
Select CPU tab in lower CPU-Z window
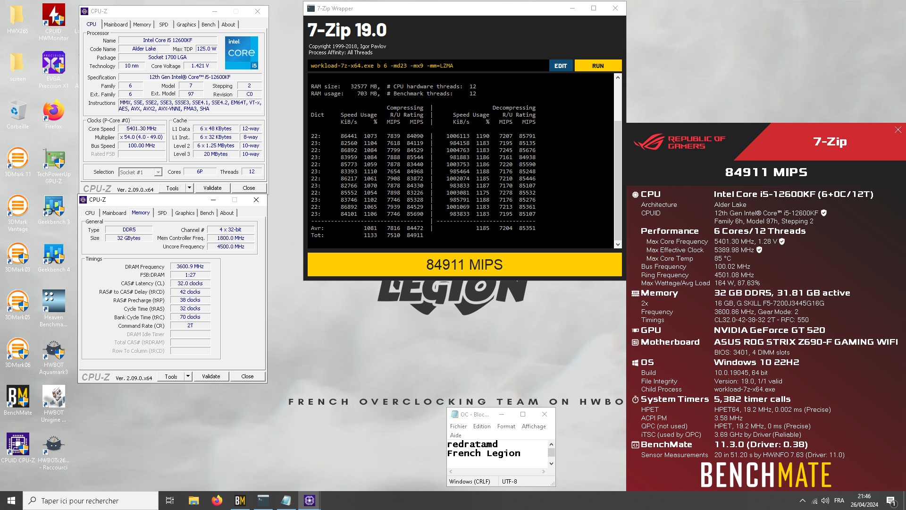point(90,213)
